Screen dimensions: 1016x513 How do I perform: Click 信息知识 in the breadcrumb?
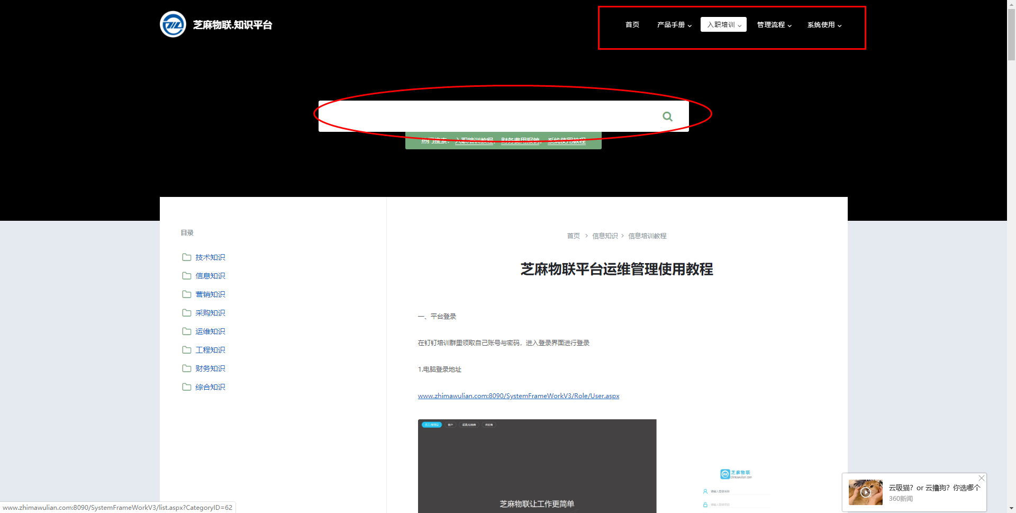pyautogui.click(x=604, y=236)
